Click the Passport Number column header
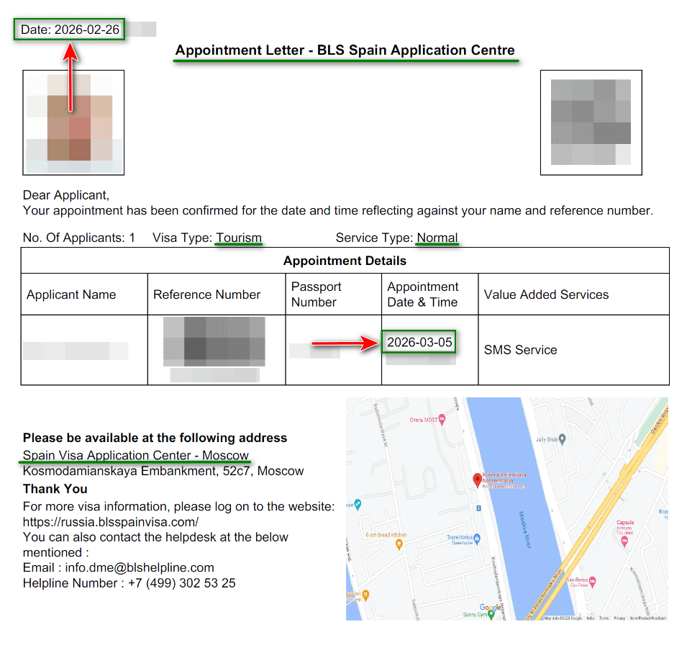Viewport: 687px width, 648px height. click(x=316, y=294)
